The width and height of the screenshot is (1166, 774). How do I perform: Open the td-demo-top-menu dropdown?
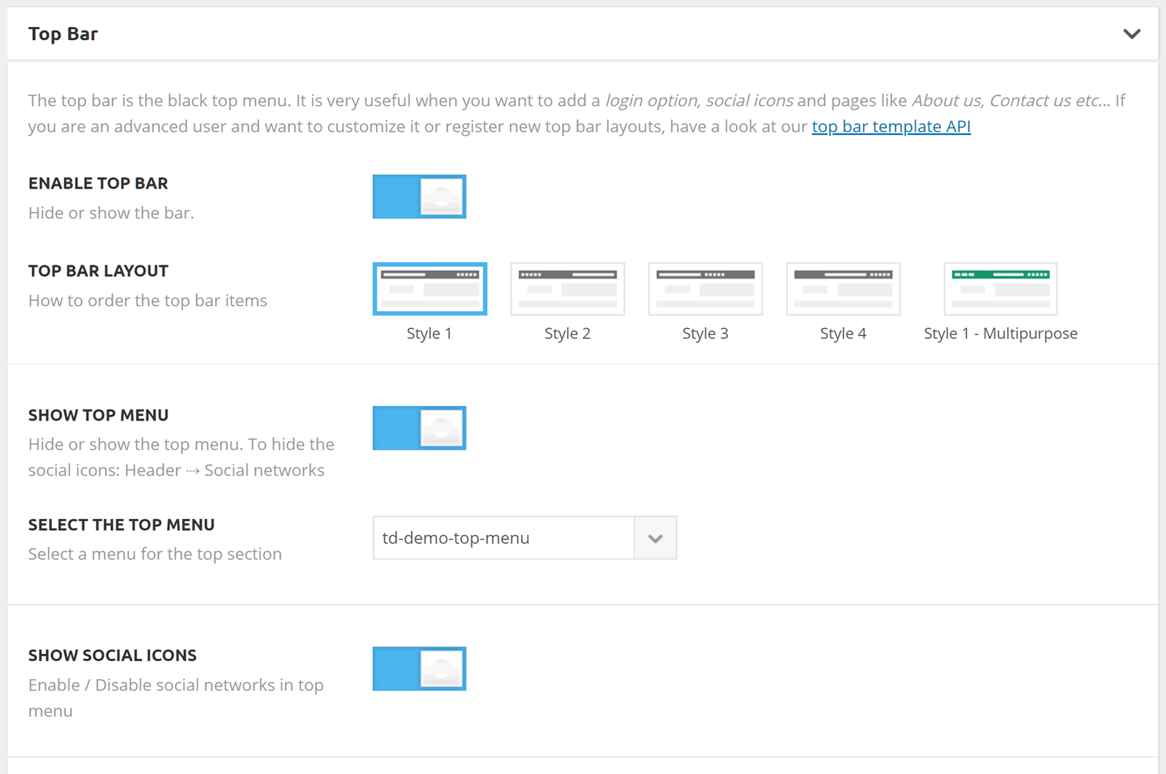pyautogui.click(x=525, y=538)
